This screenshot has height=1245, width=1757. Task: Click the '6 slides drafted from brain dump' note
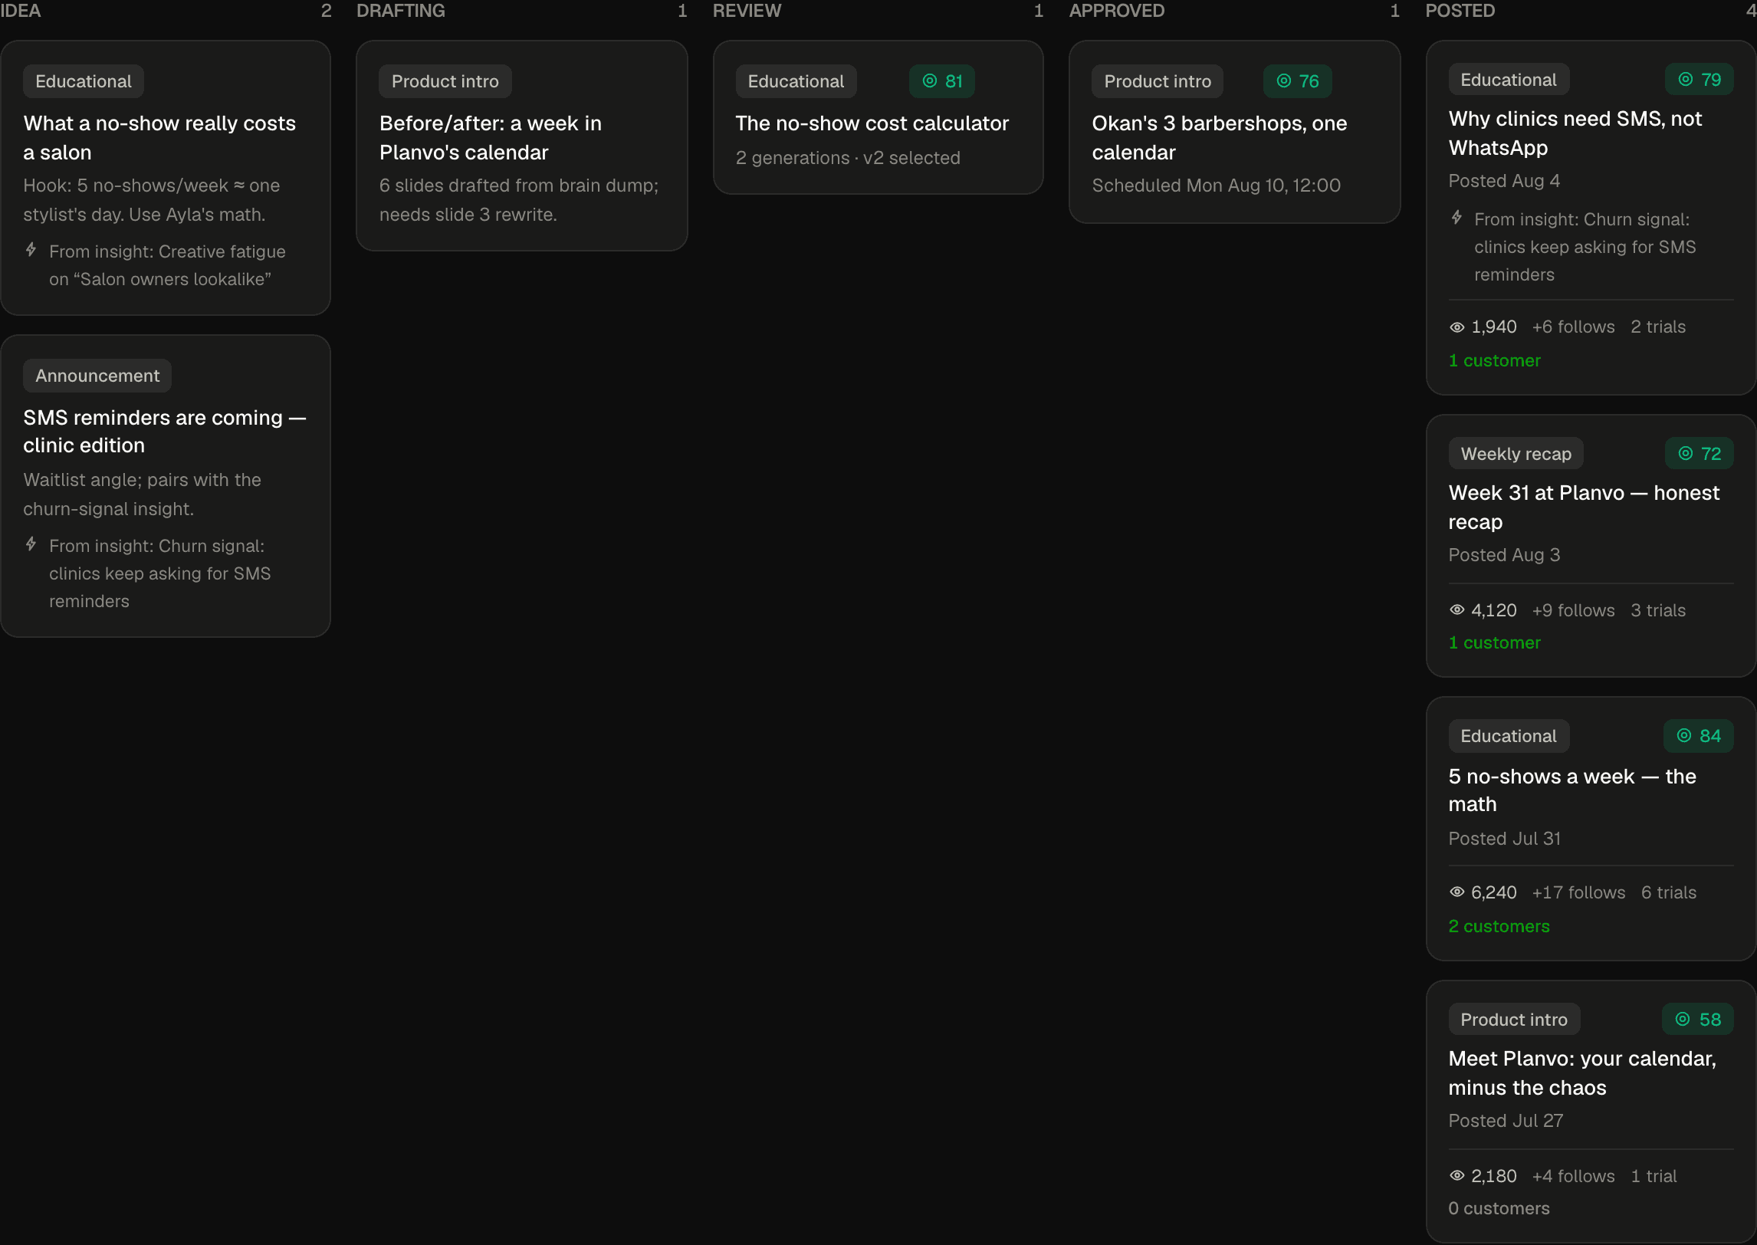[519, 200]
